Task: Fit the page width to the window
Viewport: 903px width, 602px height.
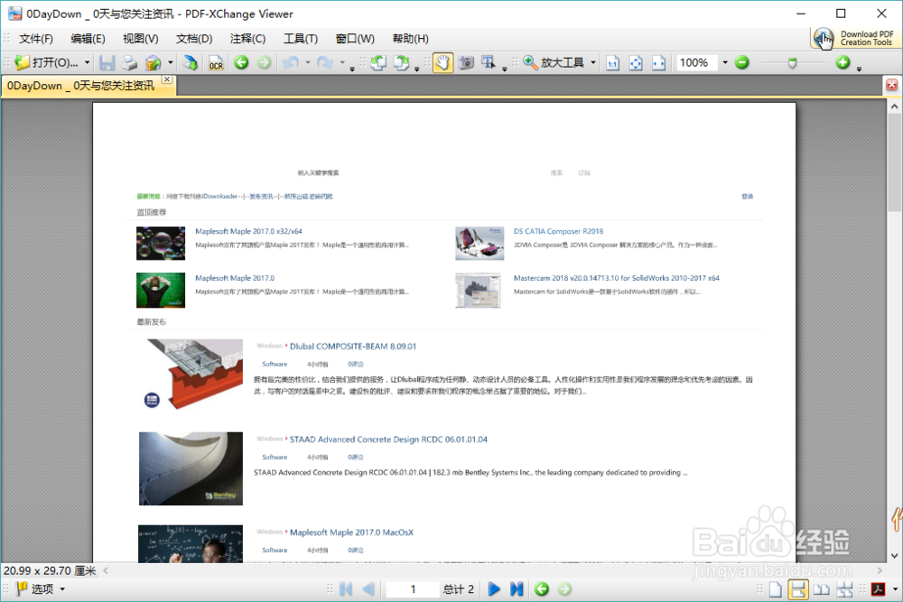Action: [x=659, y=62]
